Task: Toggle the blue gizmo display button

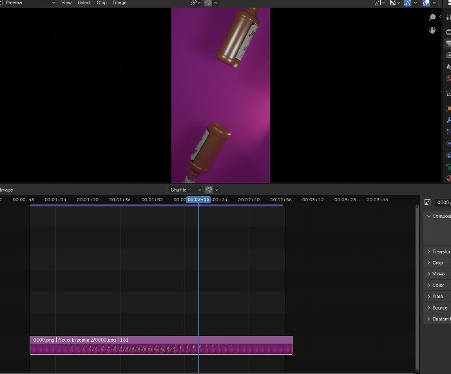Action: tap(408, 3)
